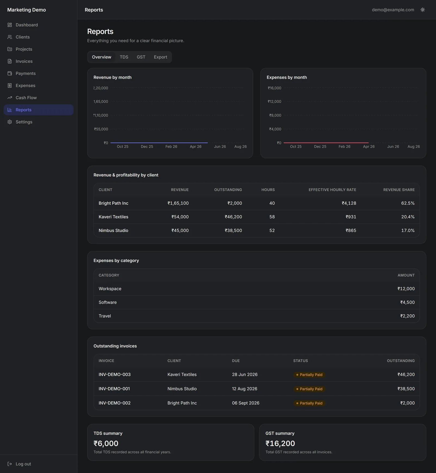Open the Export tab
The image size is (436, 473).
coord(161,57)
